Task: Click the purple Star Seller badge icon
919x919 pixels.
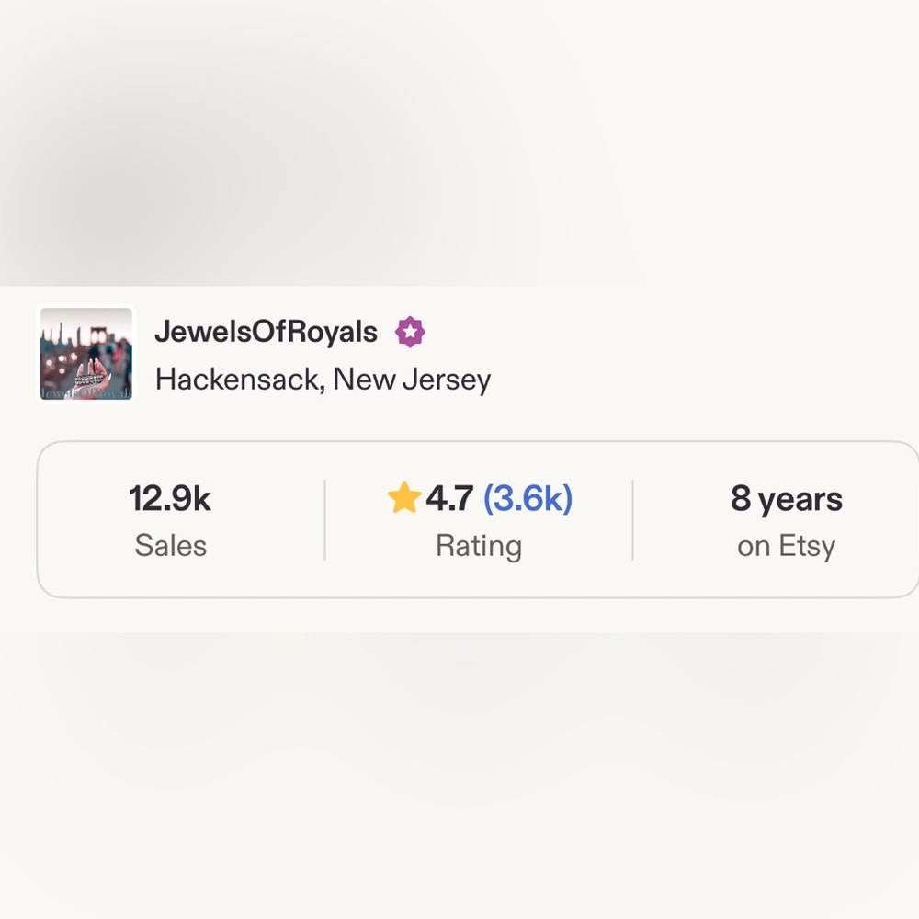Action: coord(410,332)
